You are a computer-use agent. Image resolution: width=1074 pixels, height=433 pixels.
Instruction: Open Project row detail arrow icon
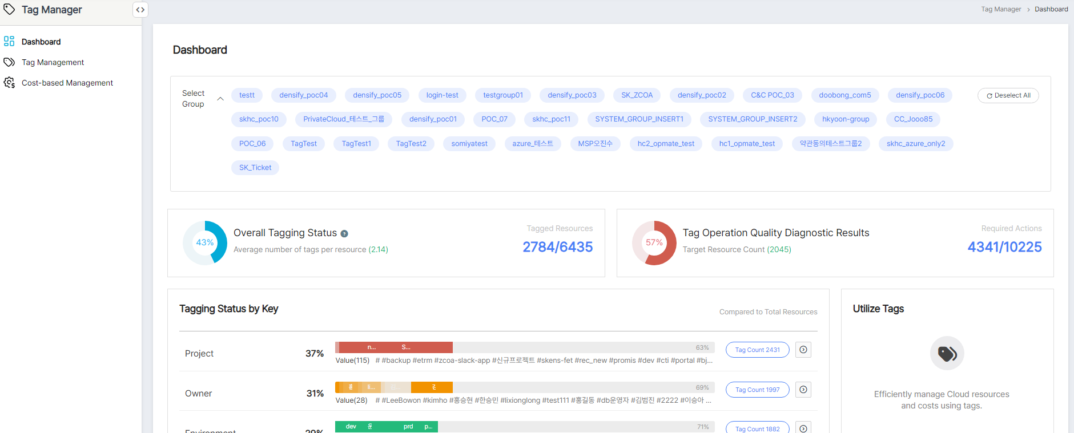(x=803, y=350)
